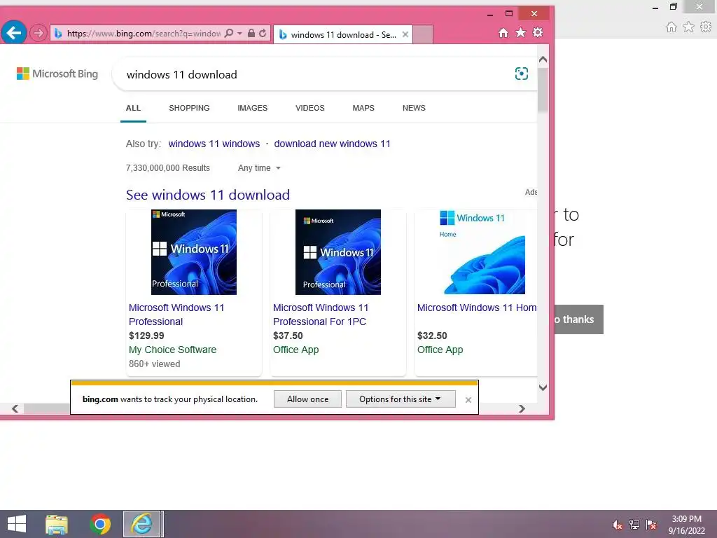717x538 pixels.
Task: Click the muted volume tray icon
Action: pyautogui.click(x=618, y=525)
